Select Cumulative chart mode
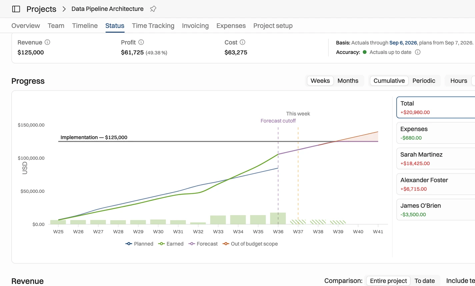This screenshot has width=475, height=286. pos(389,81)
